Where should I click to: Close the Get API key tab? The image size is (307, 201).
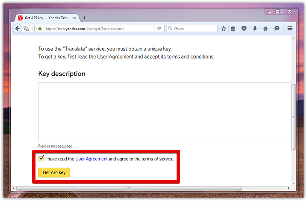coord(74,18)
